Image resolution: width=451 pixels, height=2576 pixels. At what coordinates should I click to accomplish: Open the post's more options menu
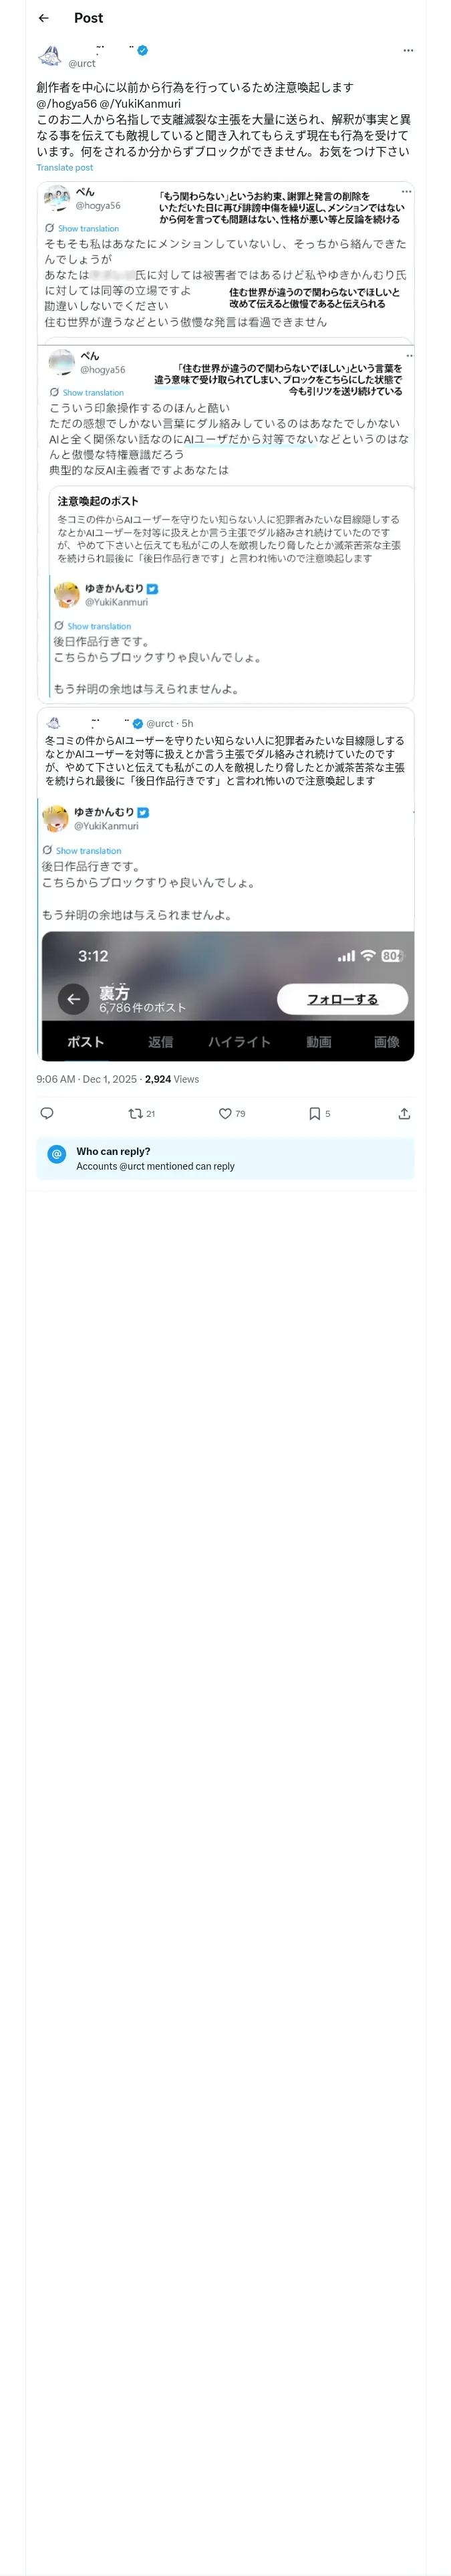(407, 50)
